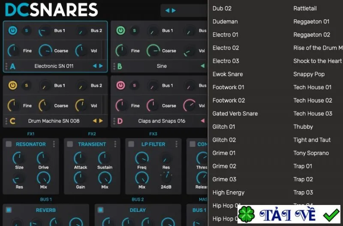Select preset Glitch 02

224,140
